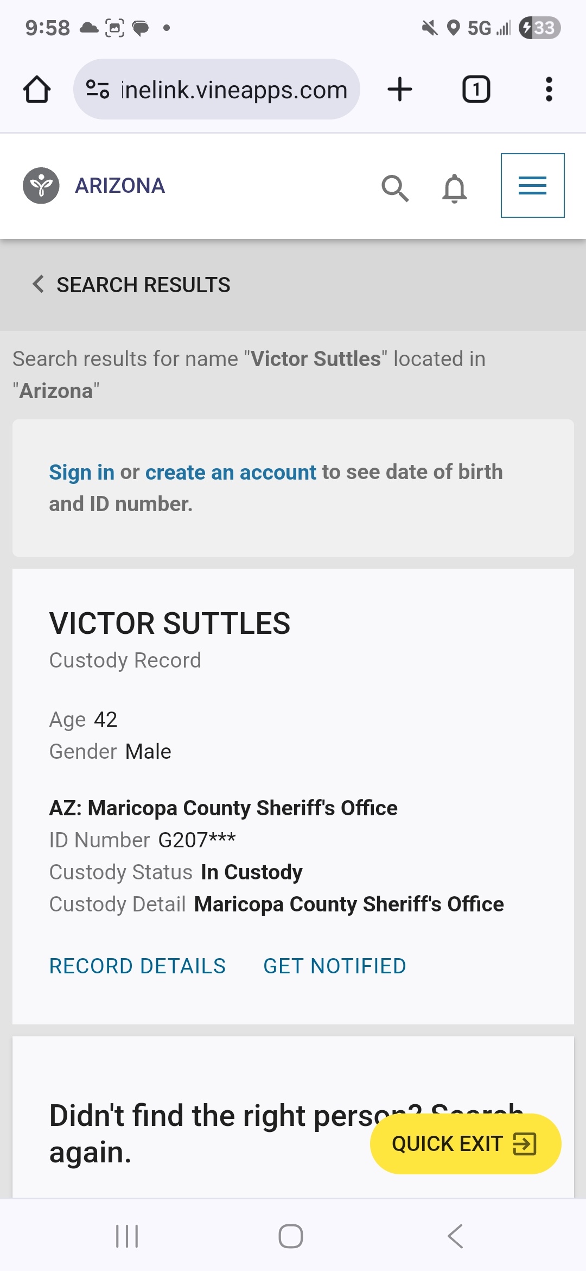Click the ARIZONA state label
The width and height of the screenshot is (586, 1271).
point(120,186)
